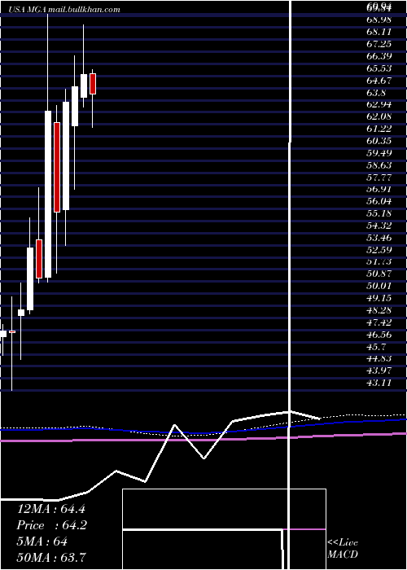
Task: Click the 50.87 price axis label
Action: [x=379, y=274]
